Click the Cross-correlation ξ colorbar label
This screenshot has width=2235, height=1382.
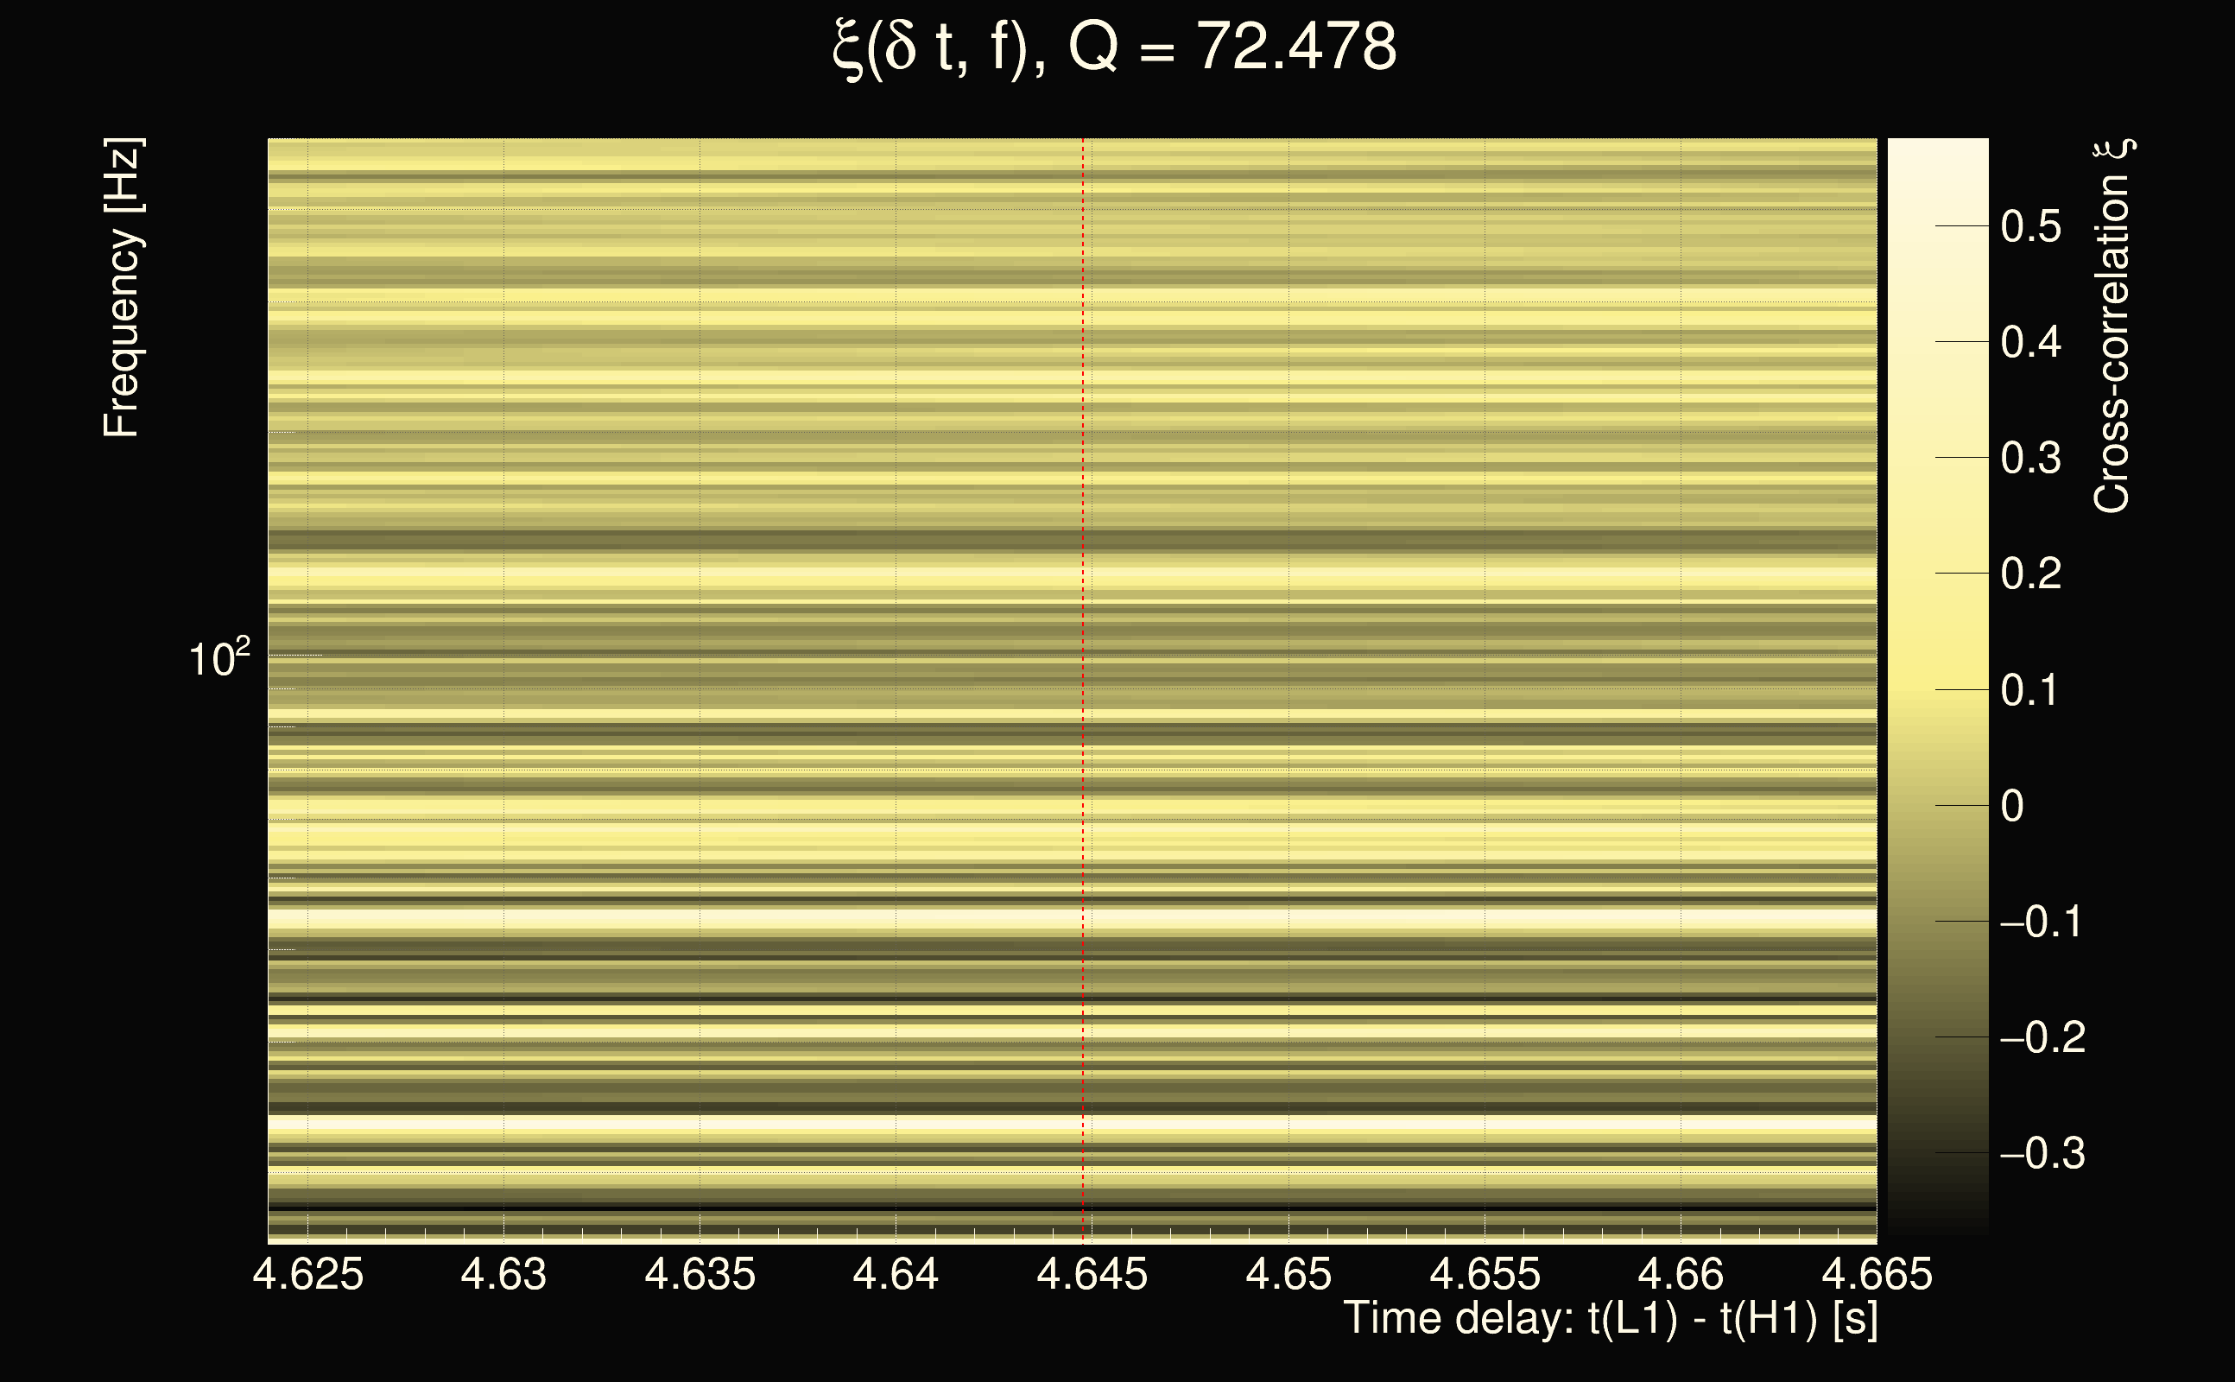pyautogui.click(x=2112, y=326)
